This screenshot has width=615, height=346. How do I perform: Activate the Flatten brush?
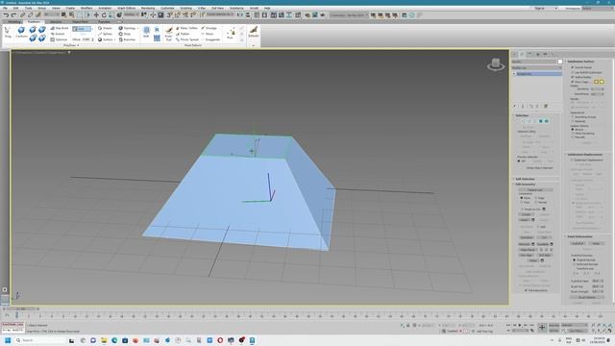tap(183, 34)
